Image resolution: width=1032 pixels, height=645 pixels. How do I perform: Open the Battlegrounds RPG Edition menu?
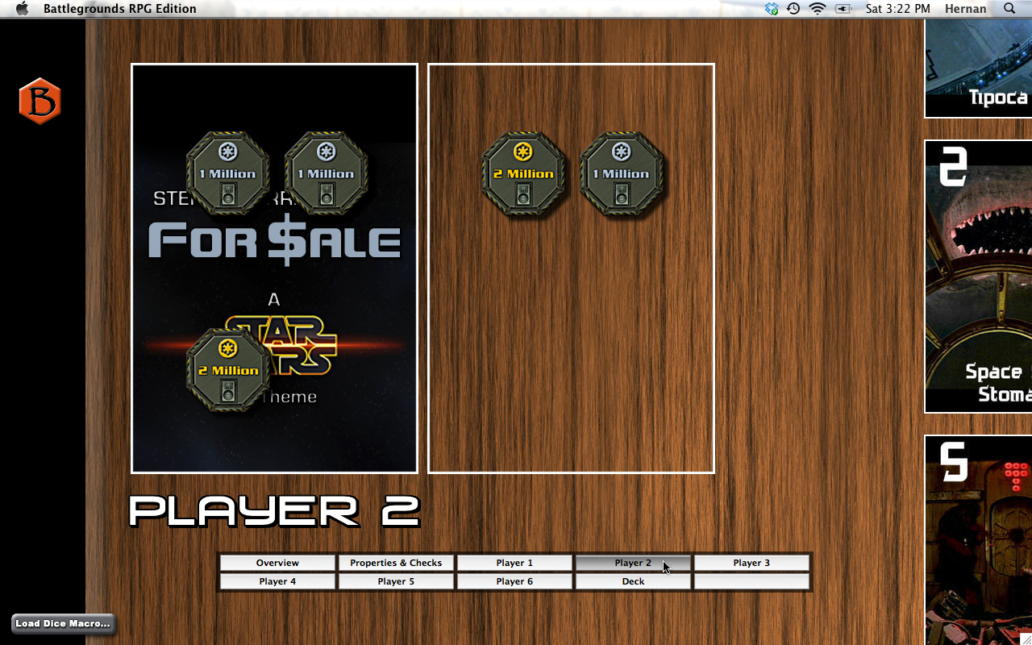point(119,9)
